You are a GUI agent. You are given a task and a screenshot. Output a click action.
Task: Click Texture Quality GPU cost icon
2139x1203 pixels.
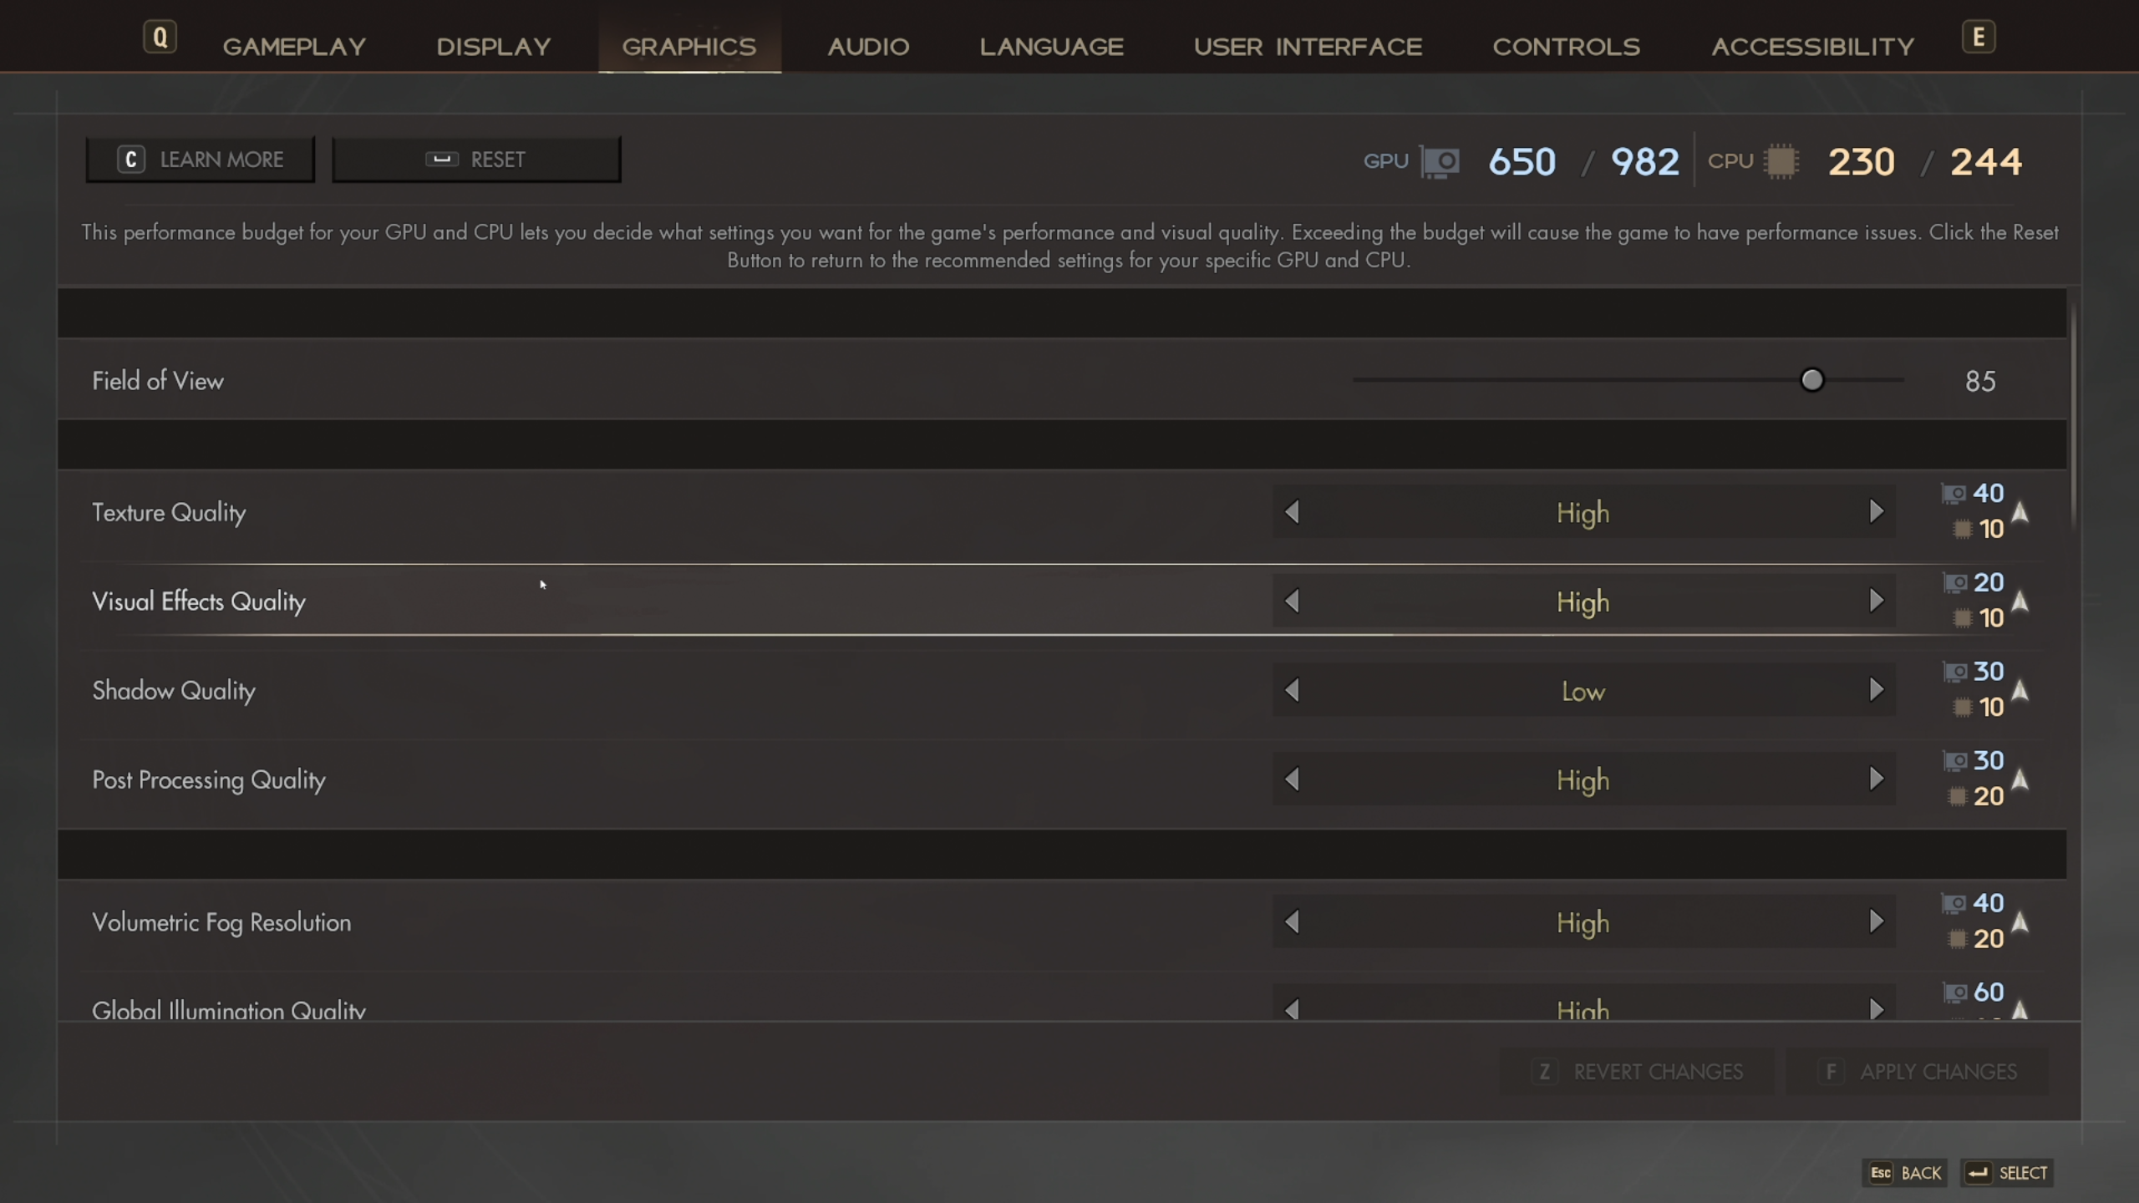pyautogui.click(x=1954, y=494)
